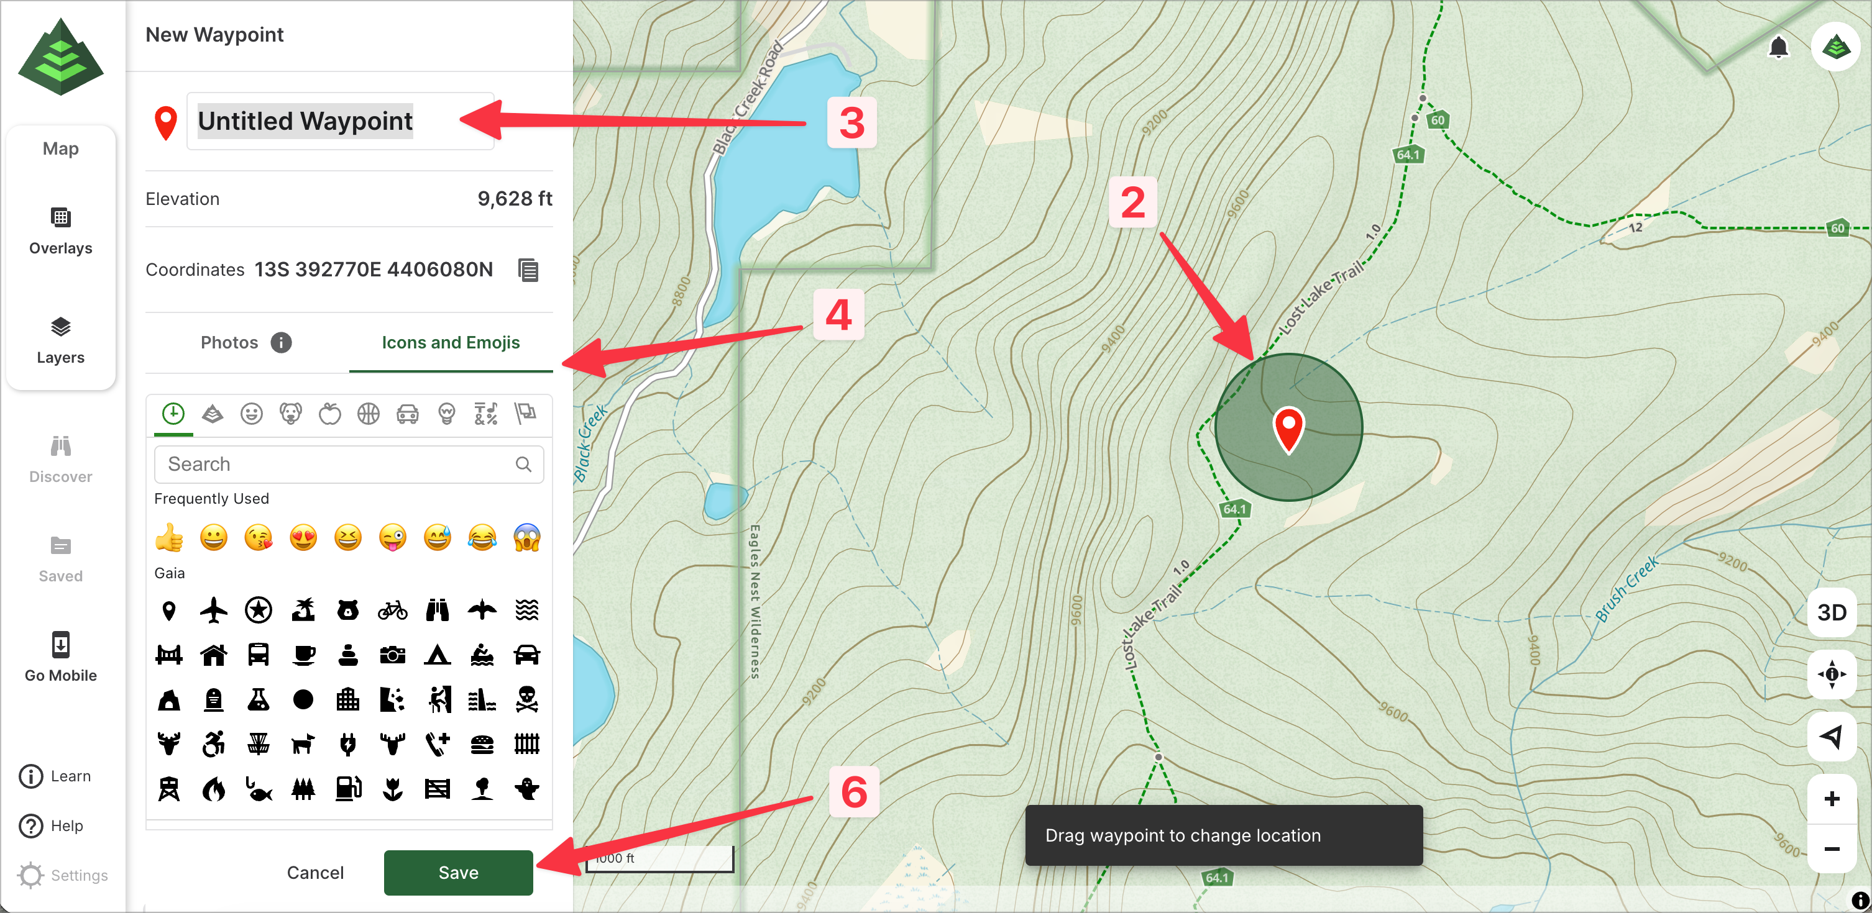Image resolution: width=1872 pixels, height=913 pixels.
Task: Open the notifications bell
Action: (1778, 48)
